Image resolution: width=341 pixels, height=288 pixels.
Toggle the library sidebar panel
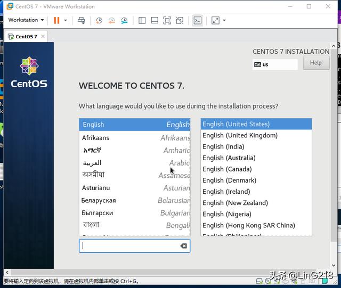(x=142, y=20)
